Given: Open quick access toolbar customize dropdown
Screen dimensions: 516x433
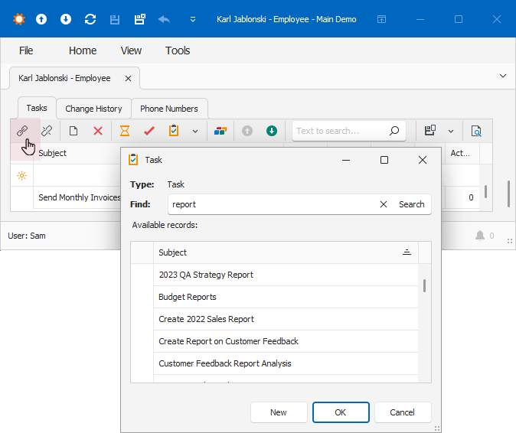Looking at the screenshot, I should [193, 19].
